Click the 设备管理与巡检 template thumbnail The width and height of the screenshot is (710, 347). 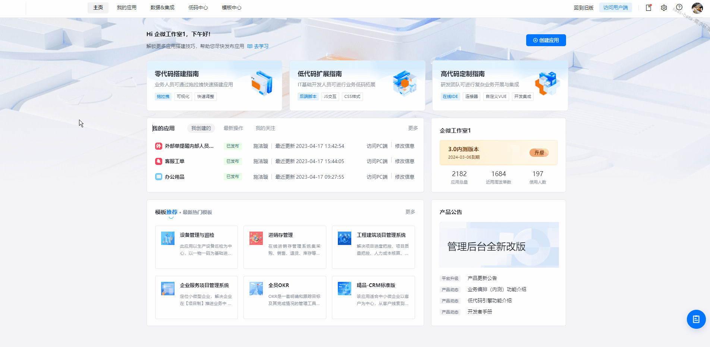click(x=168, y=238)
